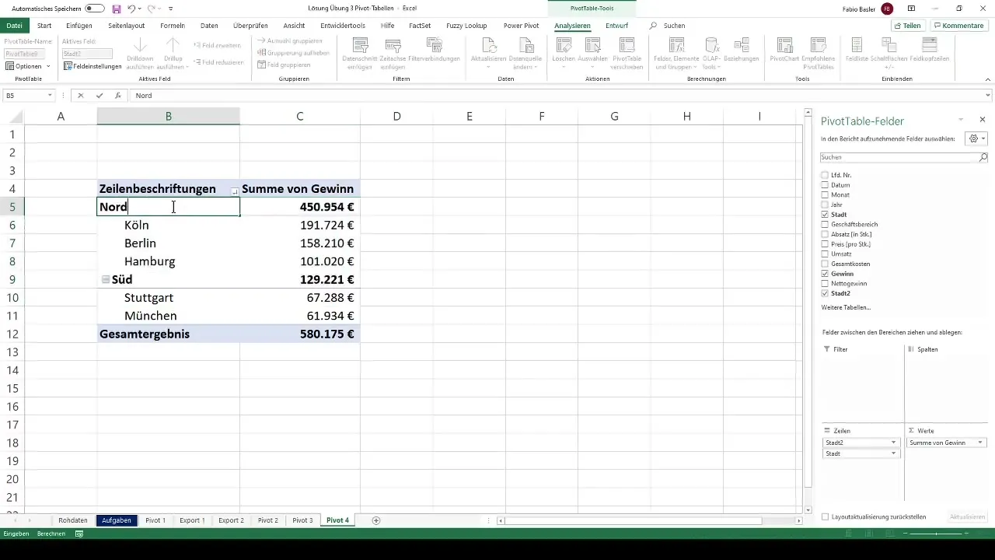Add a new sheet with plus icon
995x560 pixels.
point(376,520)
